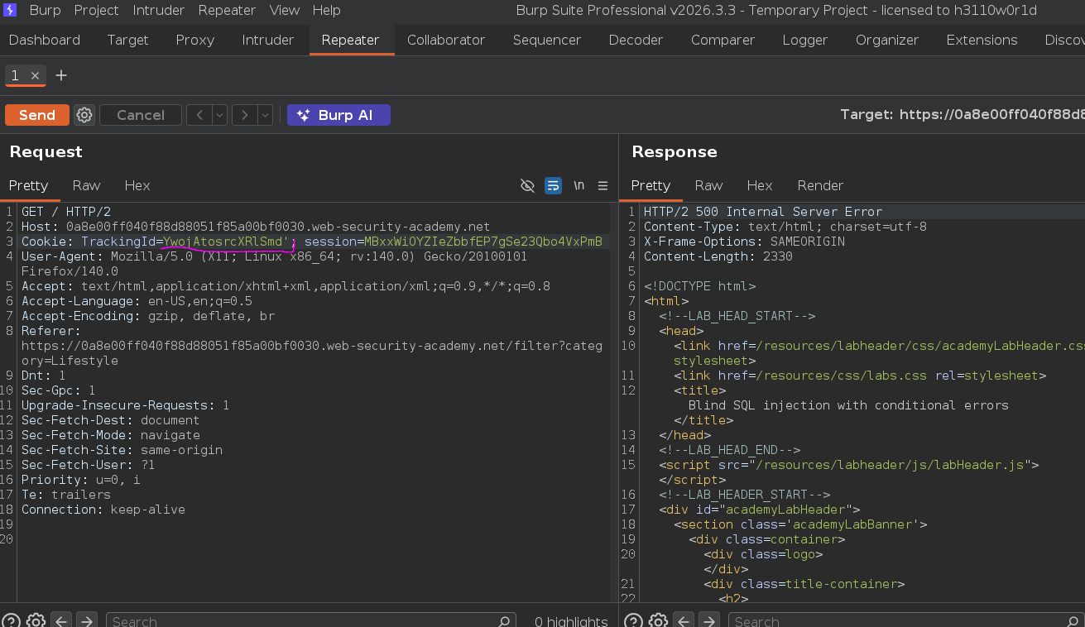Screen dimensions: 1085x627
Task: Go to previous match in Request search
Action: click(61, 620)
